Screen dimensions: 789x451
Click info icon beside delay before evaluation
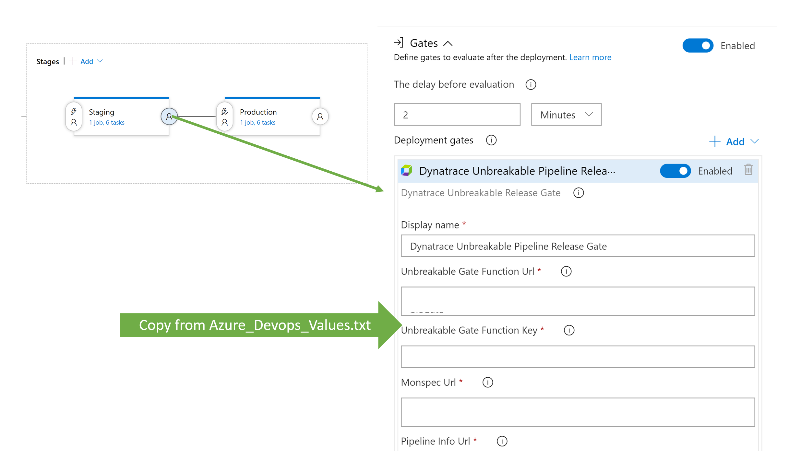coord(531,85)
